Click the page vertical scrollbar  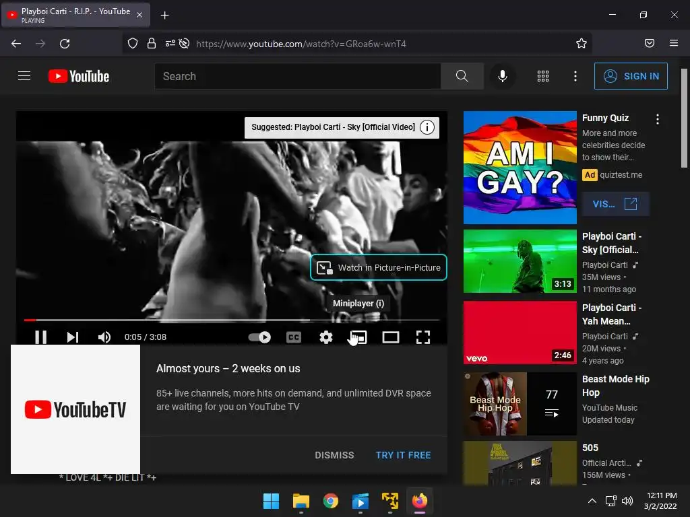tap(684, 118)
